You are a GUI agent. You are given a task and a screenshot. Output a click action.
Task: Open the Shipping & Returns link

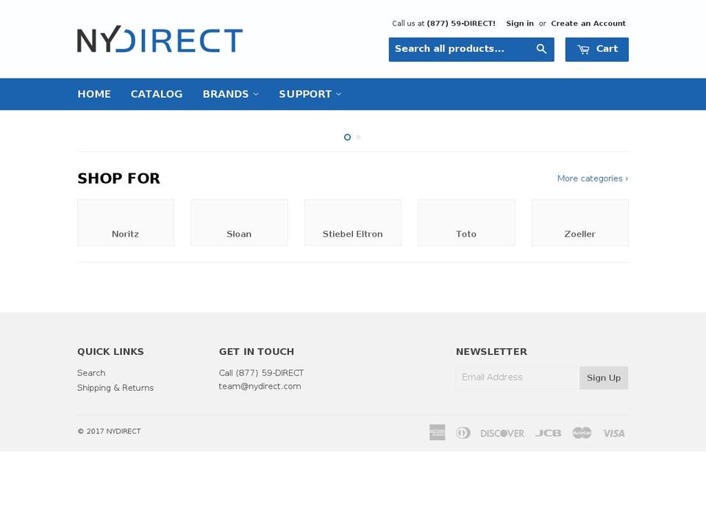tap(115, 388)
